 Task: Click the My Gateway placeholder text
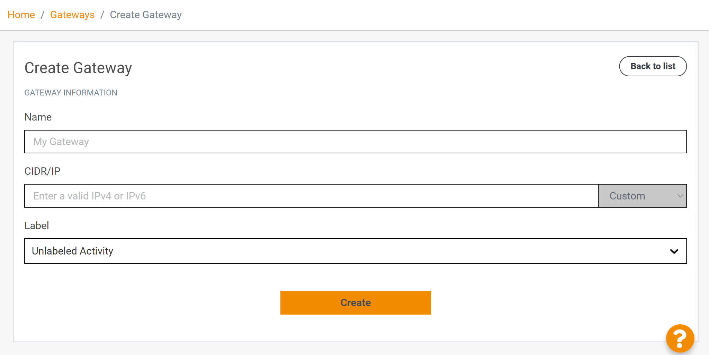pos(61,142)
